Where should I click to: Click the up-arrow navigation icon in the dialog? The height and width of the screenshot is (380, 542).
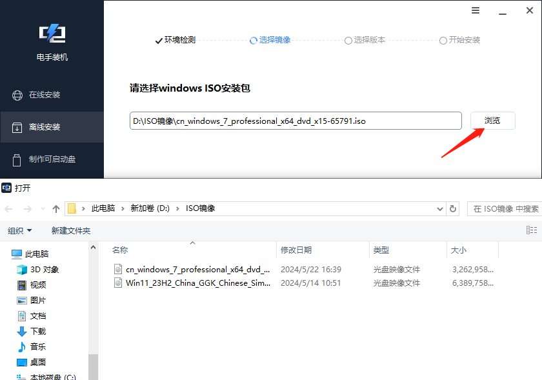click(55, 208)
